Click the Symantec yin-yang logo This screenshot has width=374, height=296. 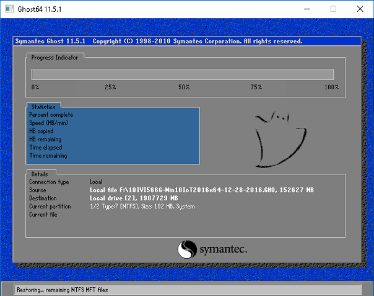[x=187, y=249]
